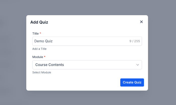The height and width of the screenshot is (105, 176).
Task: Click the dimmed backdrop outside the dialog
Action: (13, 51)
